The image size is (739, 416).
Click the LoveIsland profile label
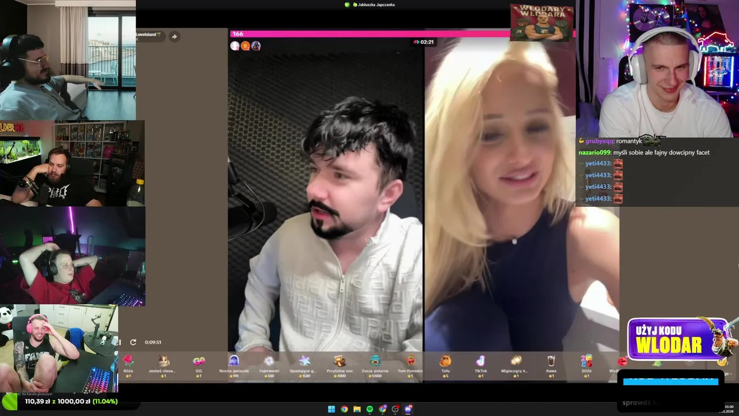(x=148, y=35)
